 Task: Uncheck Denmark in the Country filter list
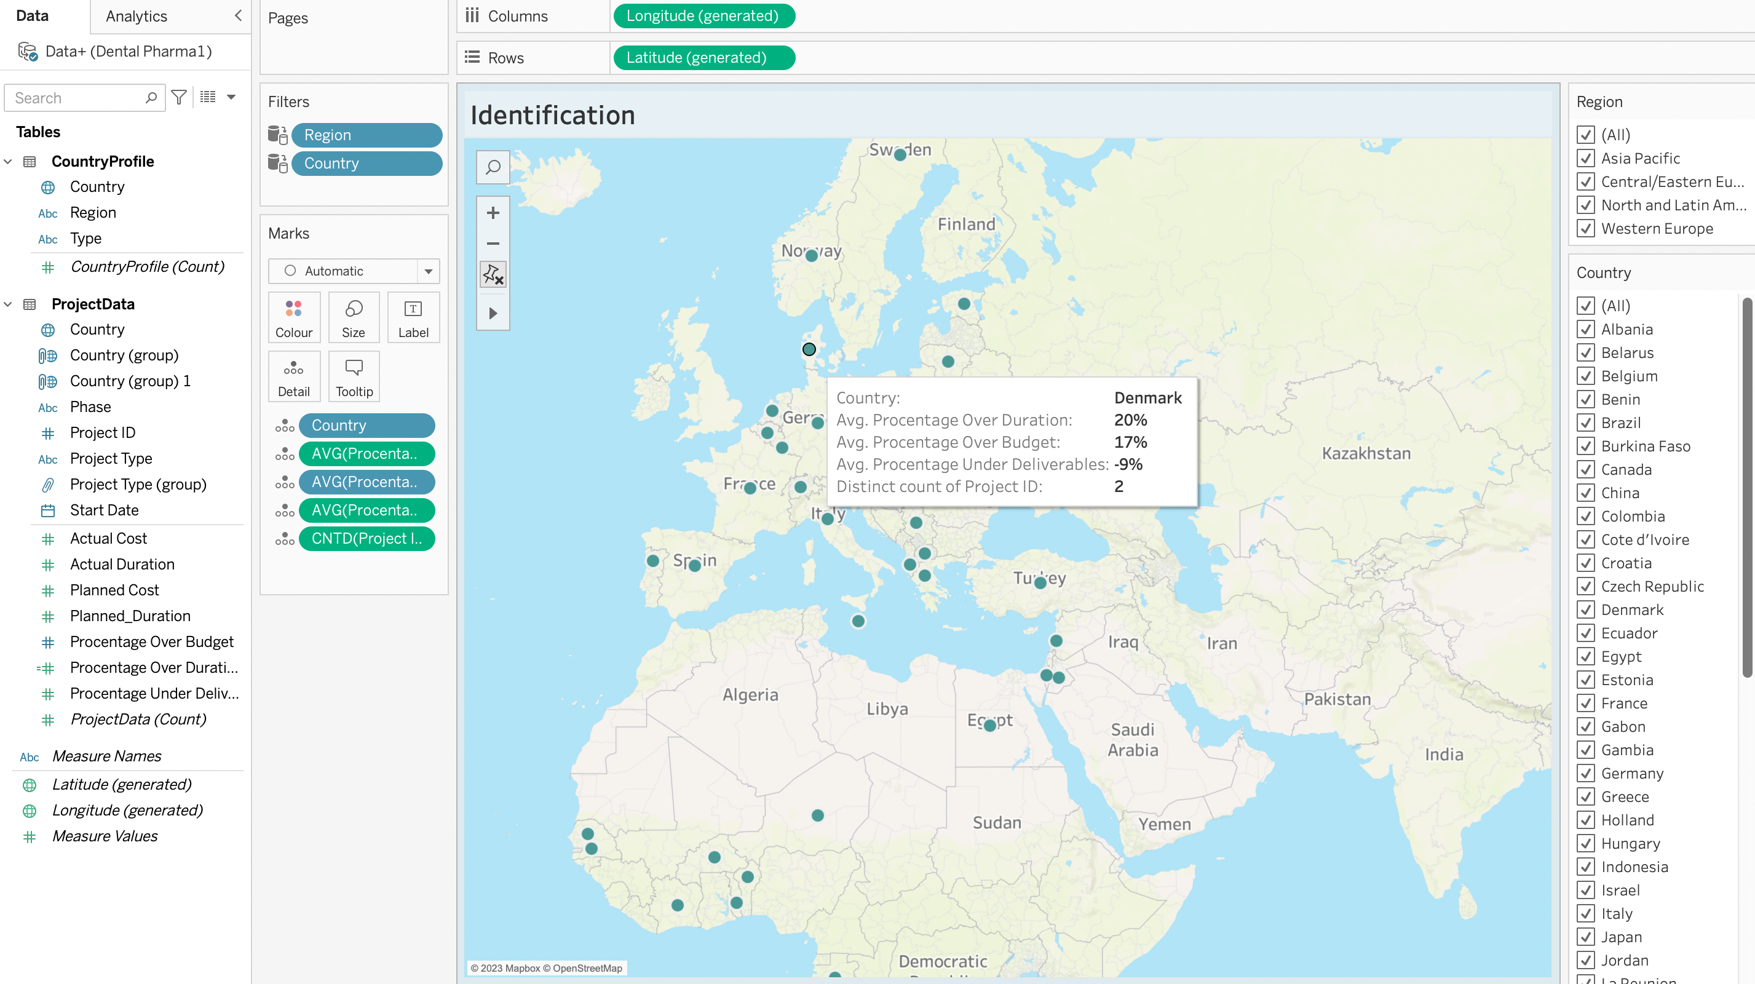(1587, 610)
